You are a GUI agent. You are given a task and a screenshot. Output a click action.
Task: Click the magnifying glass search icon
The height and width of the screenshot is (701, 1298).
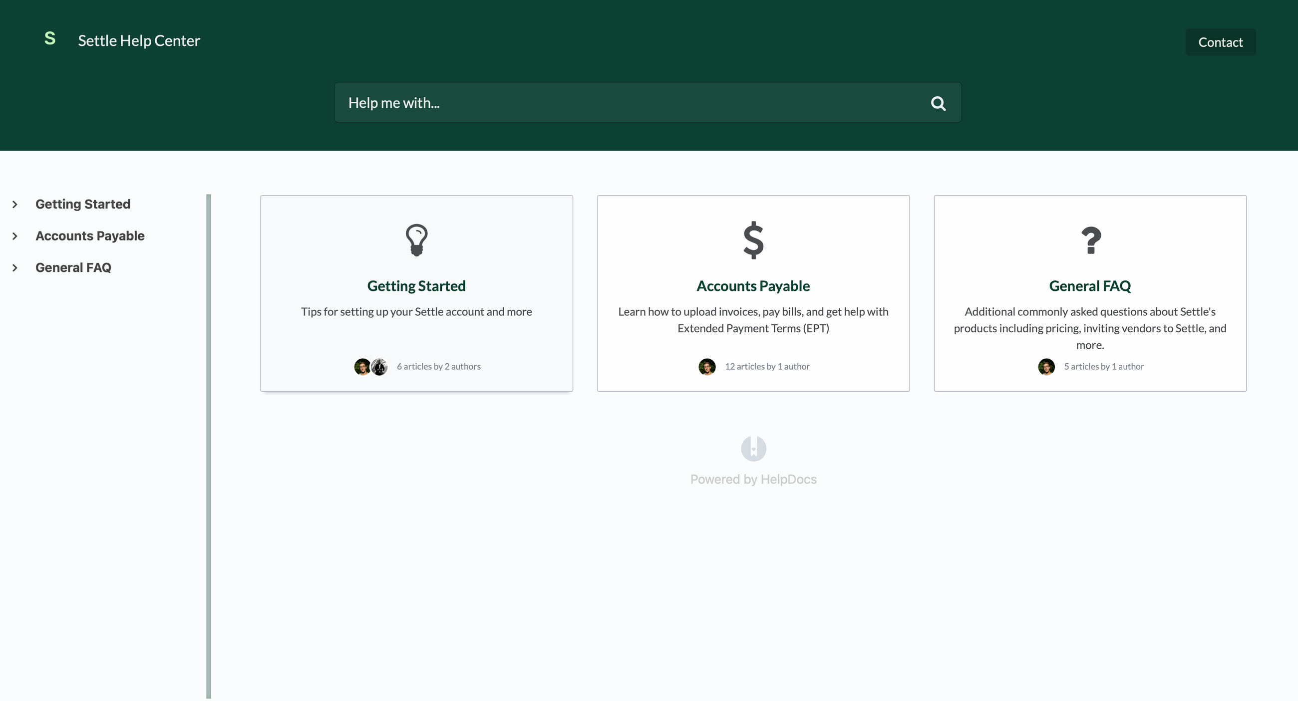[x=938, y=102]
